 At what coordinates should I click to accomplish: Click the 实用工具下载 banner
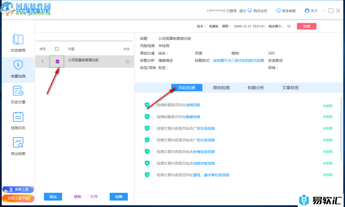[18, 198]
